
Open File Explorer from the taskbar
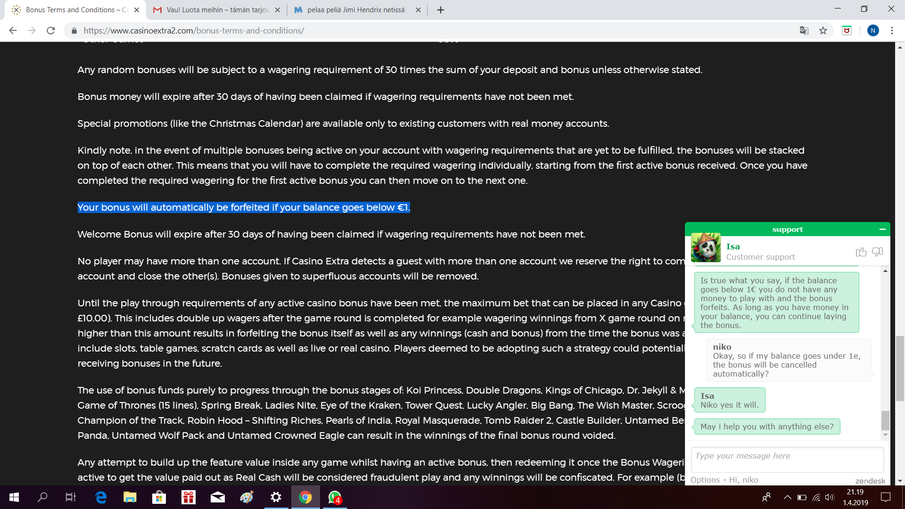pyautogui.click(x=130, y=497)
